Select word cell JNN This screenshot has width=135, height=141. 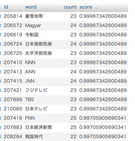point(30,81)
